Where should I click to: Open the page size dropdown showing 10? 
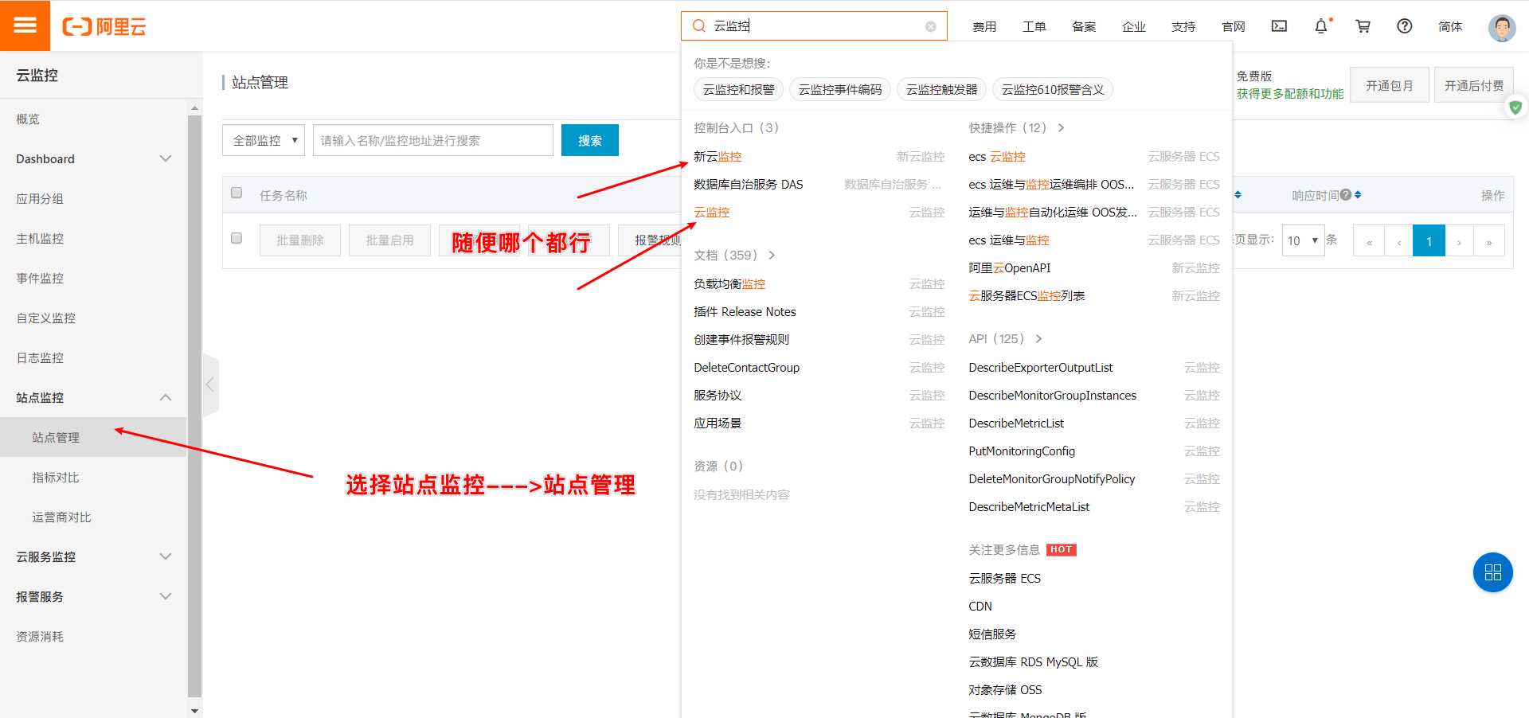[1302, 240]
